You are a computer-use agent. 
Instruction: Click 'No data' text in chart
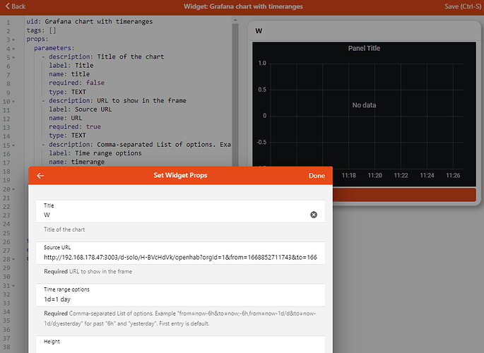(x=364, y=105)
